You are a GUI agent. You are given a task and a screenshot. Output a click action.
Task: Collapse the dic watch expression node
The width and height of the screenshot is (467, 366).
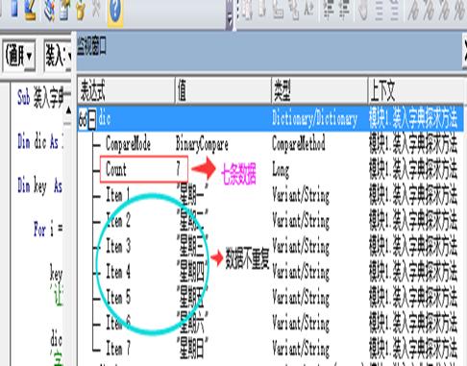(92, 120)
